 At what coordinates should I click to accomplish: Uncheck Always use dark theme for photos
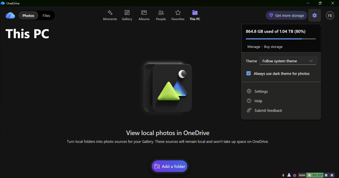pos(249,73)
